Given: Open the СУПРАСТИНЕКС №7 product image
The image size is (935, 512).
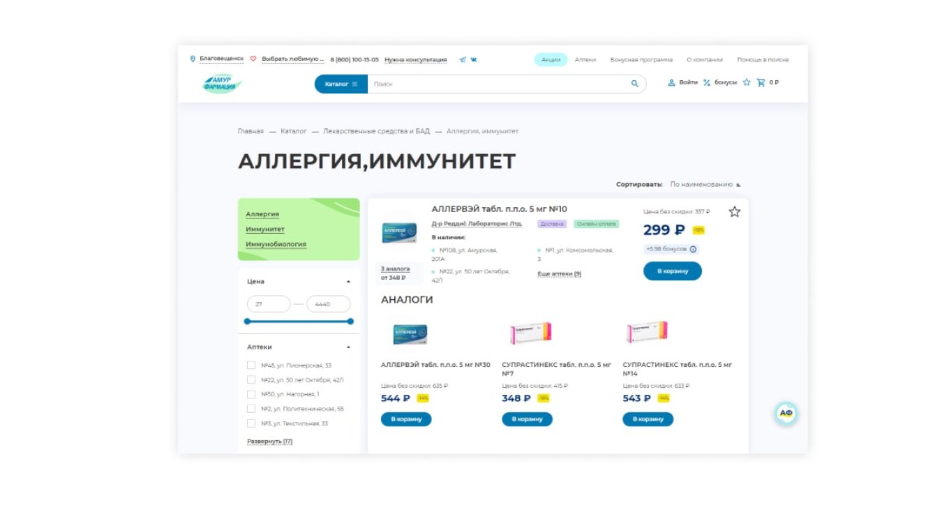Looking at the screenshot, I should point(530,333).
